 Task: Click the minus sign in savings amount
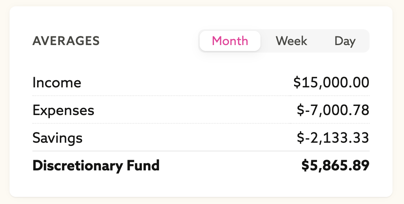point(306,138)
